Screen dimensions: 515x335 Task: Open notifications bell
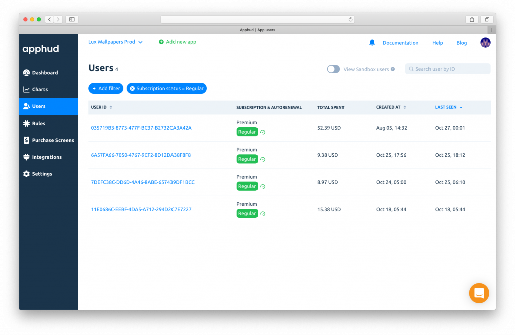372,43
